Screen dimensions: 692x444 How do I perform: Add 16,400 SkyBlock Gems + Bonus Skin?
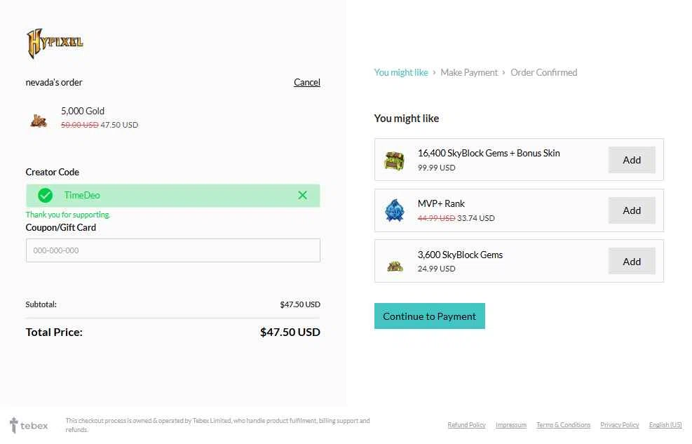(x=632, y=160)
